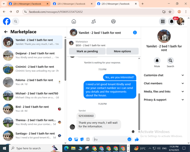
Task: Click the conversation list scrollbar
Action: coord(65,60)
